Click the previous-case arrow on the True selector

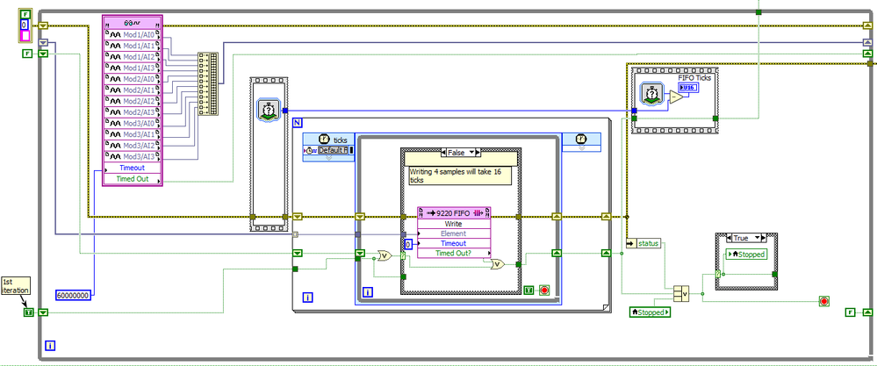(x=730, y=238)
